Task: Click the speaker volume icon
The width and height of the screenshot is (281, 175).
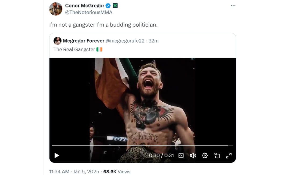Action: pyautogui.click(x=193, y=155)
